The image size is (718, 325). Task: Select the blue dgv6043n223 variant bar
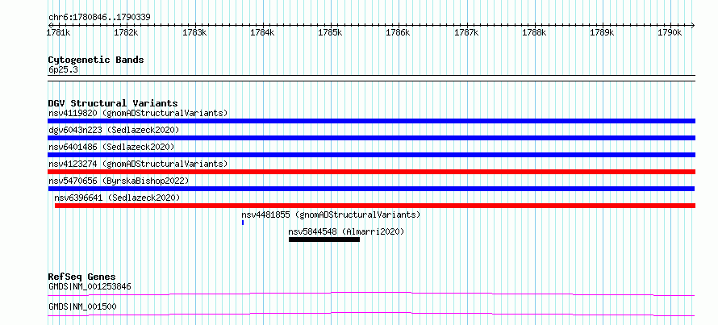pos(371,138)
